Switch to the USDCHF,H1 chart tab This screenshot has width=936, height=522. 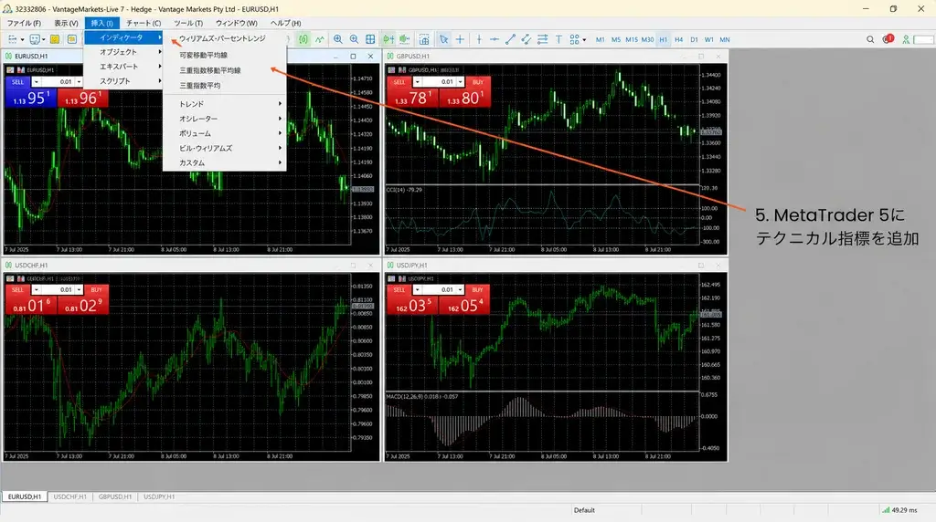click(69, 496)
